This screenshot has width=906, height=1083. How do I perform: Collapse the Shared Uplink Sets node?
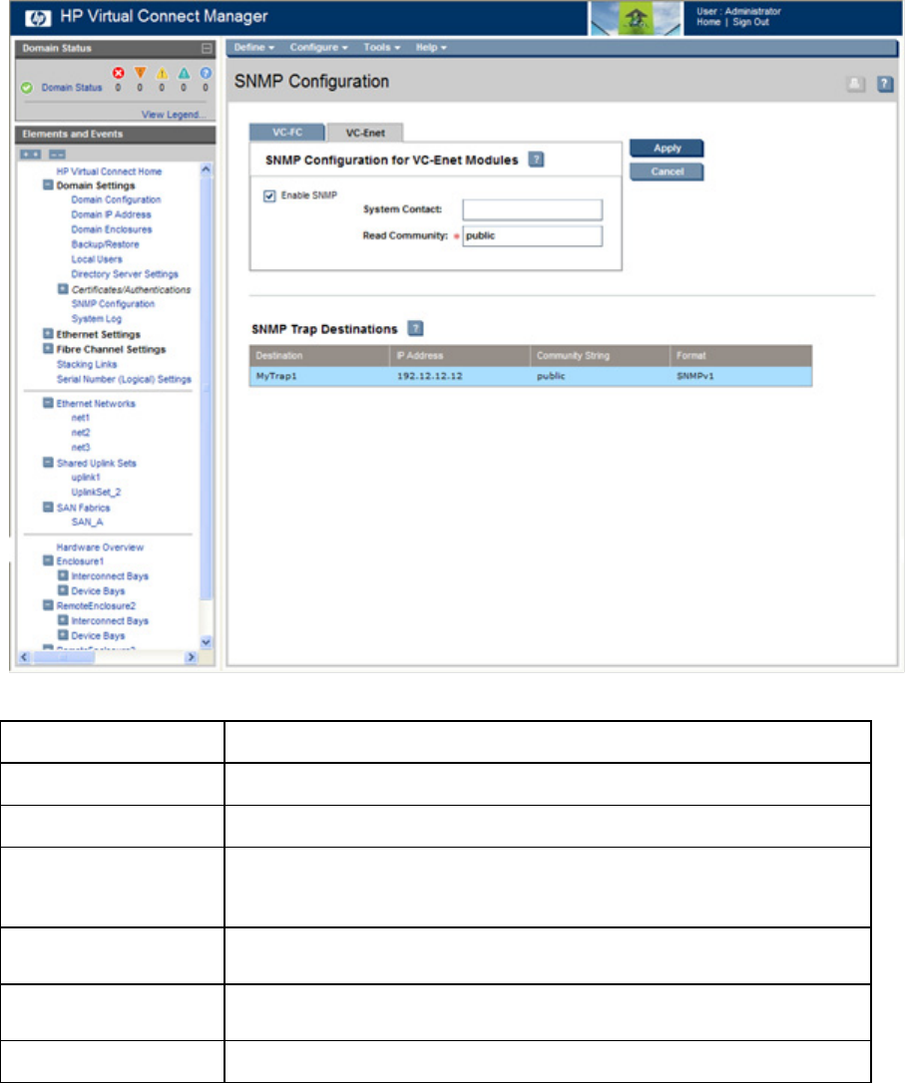tap(48, 463)
